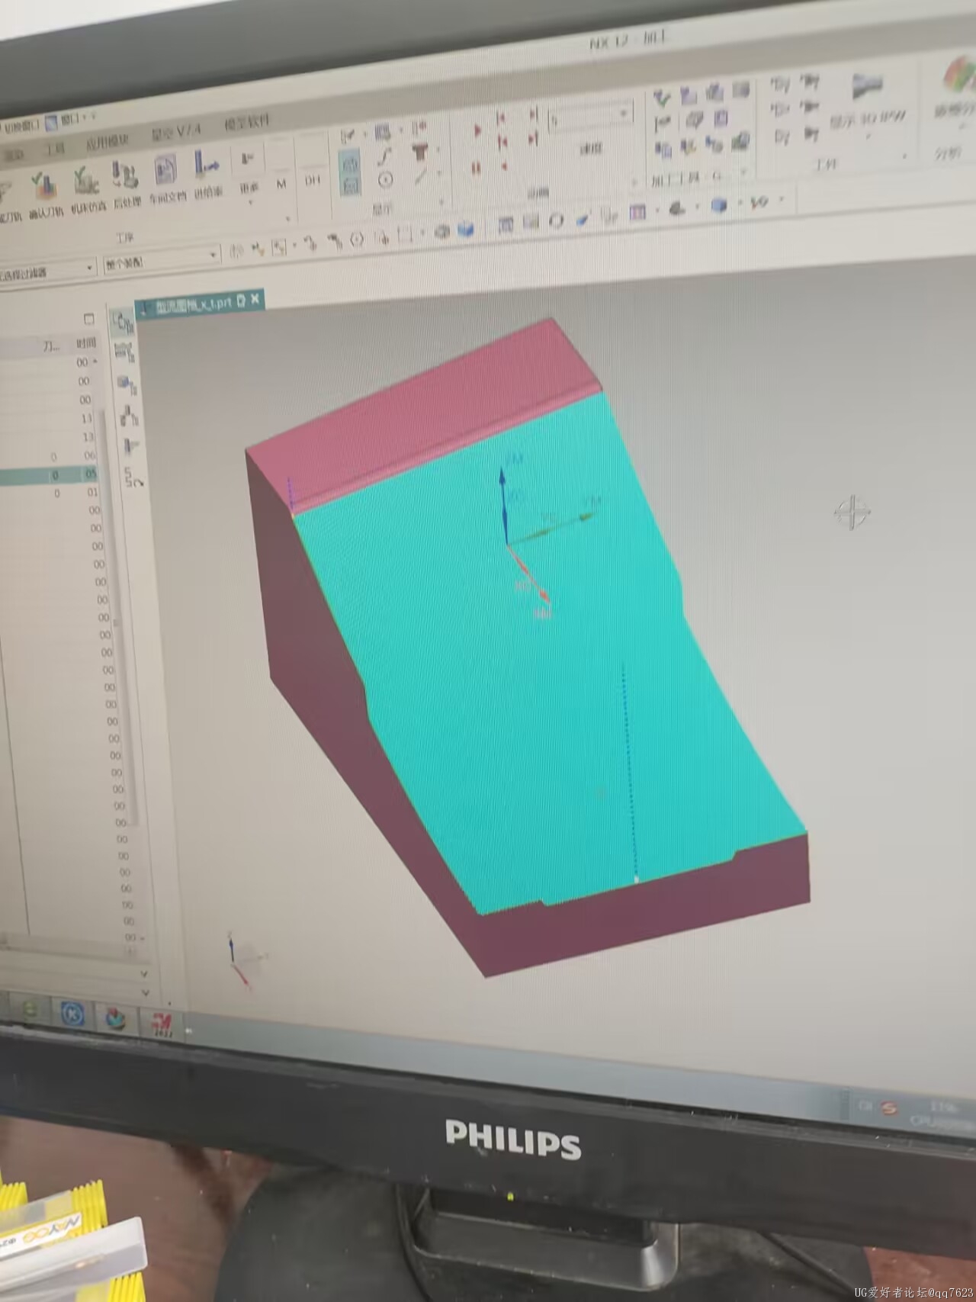976x1302 pixels.
Task: Click the pink top face of the model
Action: point(423,413)
